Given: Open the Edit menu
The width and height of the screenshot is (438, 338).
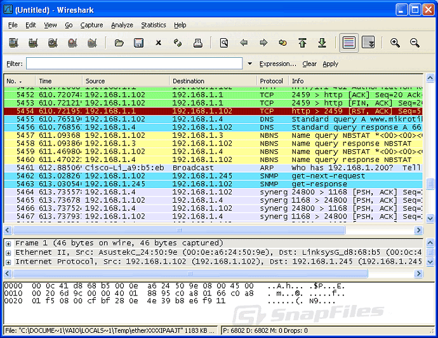Looking at the screenshot, I should pos(30,25).
